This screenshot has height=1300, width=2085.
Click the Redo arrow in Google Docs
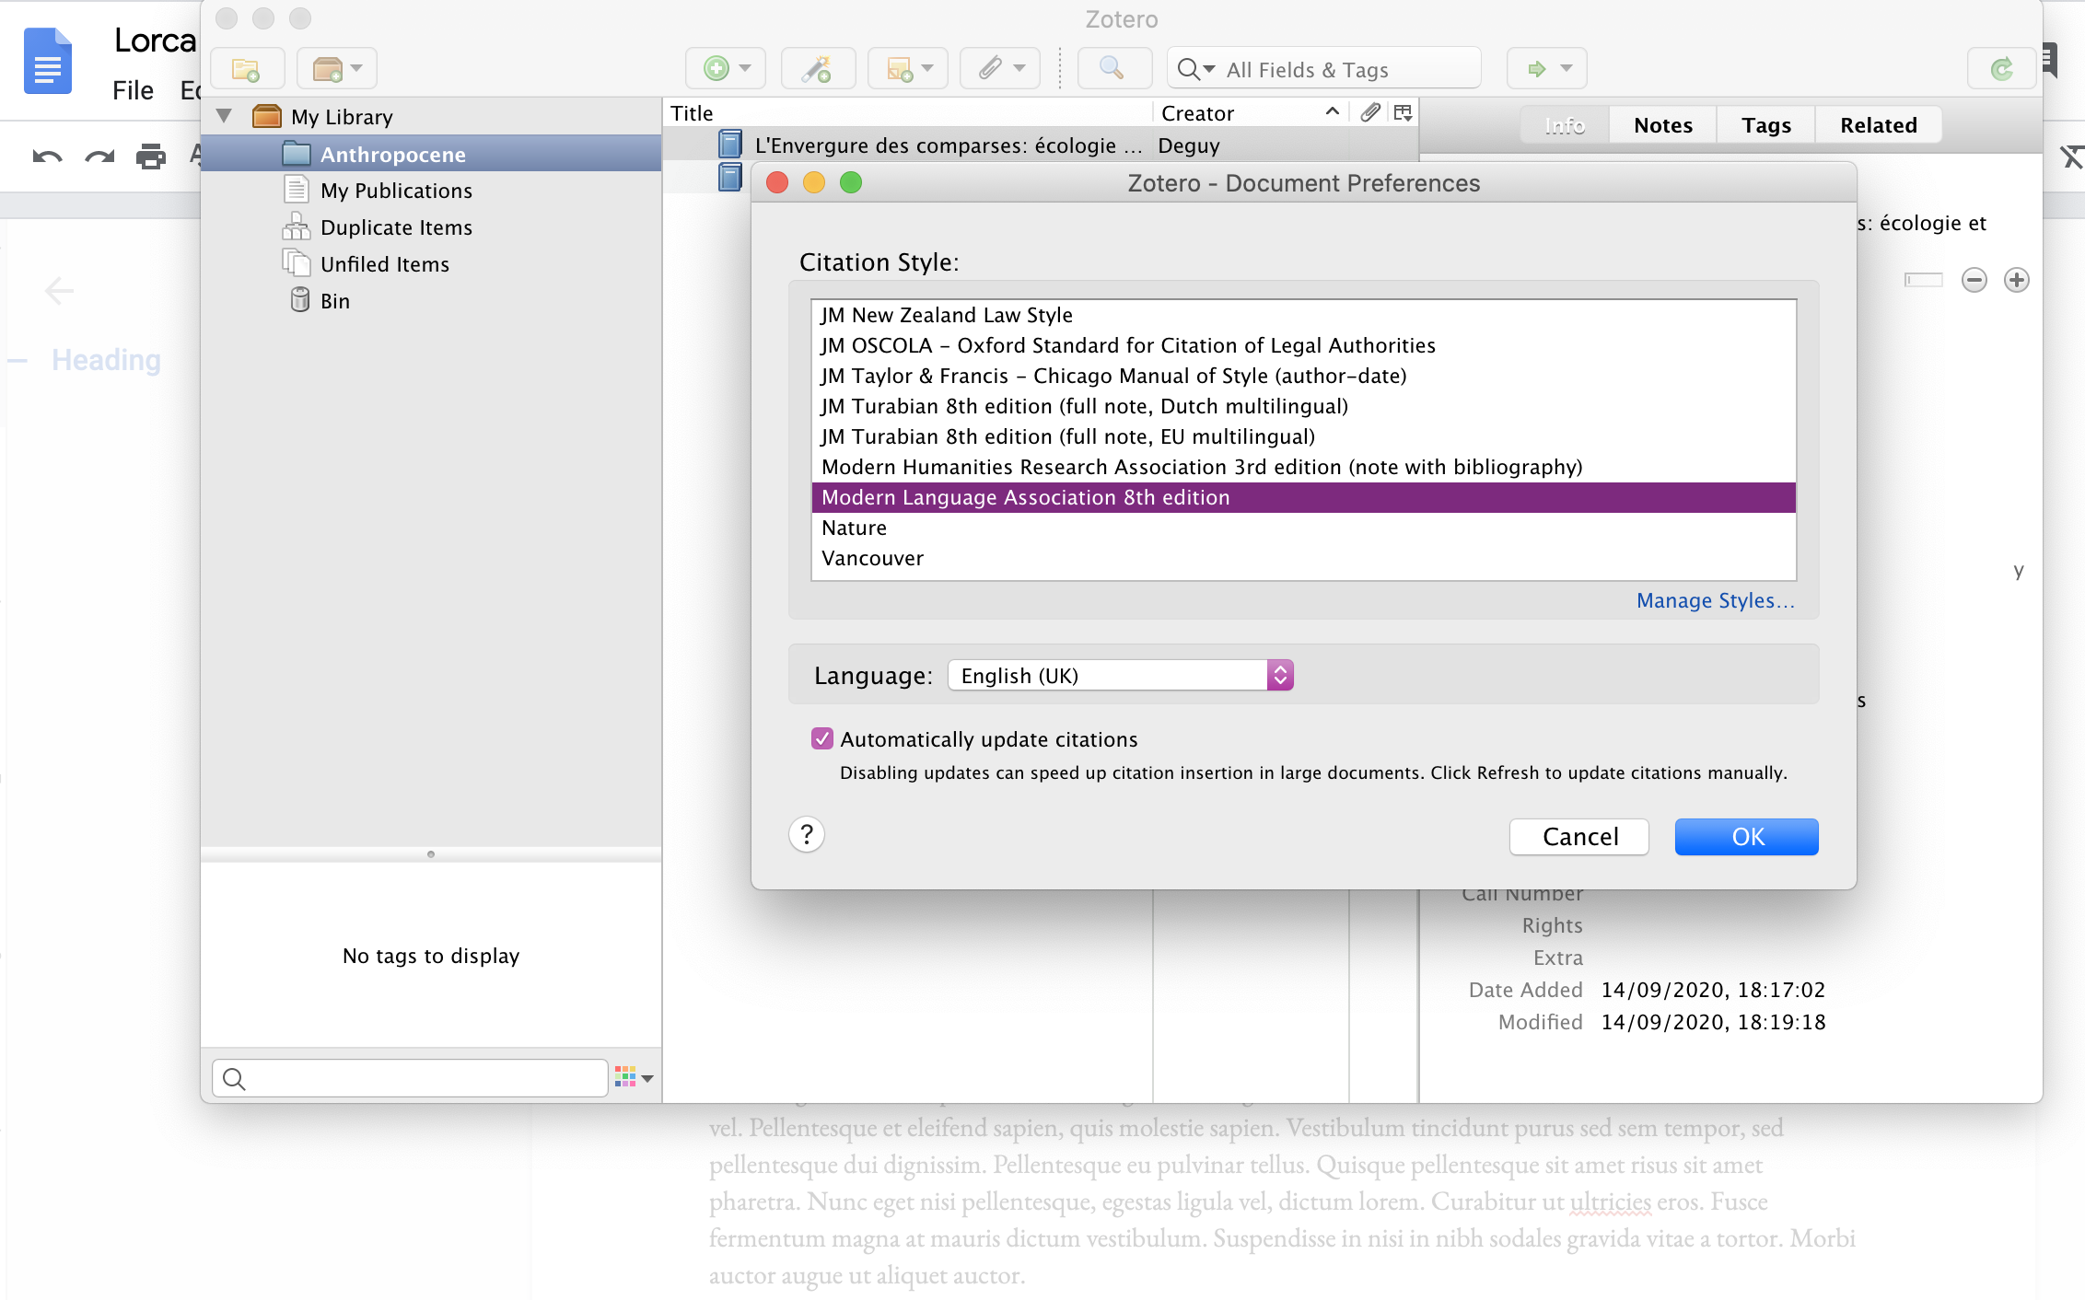click(x=99, y=157)
